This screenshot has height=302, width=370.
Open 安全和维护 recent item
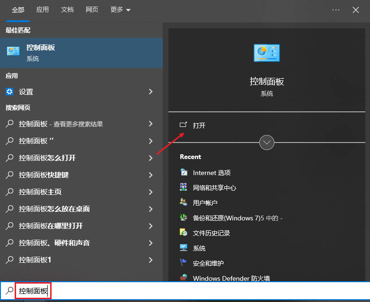pyautogui.click(x=208, y=263)
